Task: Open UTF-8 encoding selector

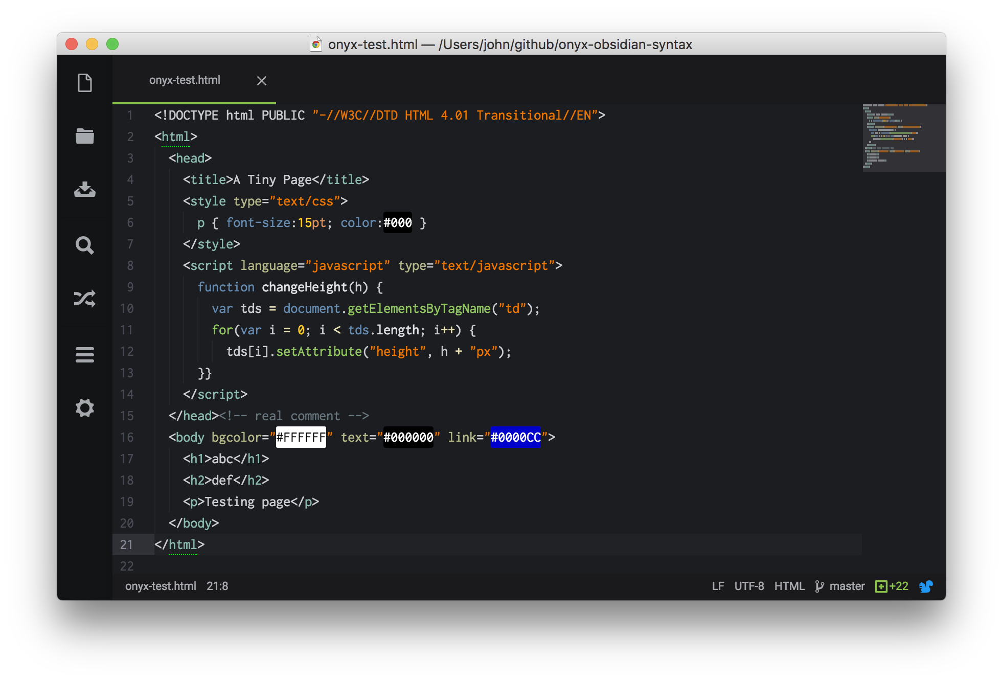Action: 749,586
